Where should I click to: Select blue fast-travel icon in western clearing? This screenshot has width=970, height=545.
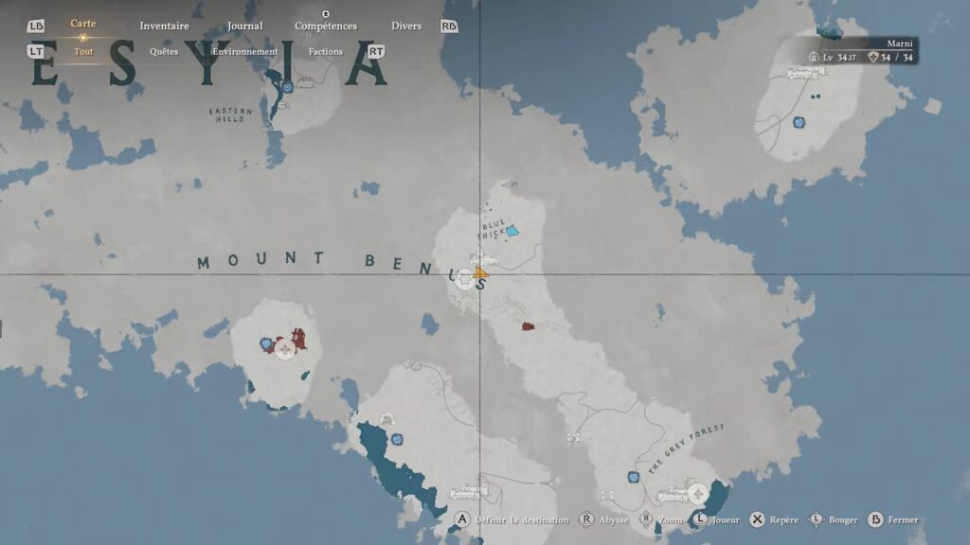(x=266, y=343)
